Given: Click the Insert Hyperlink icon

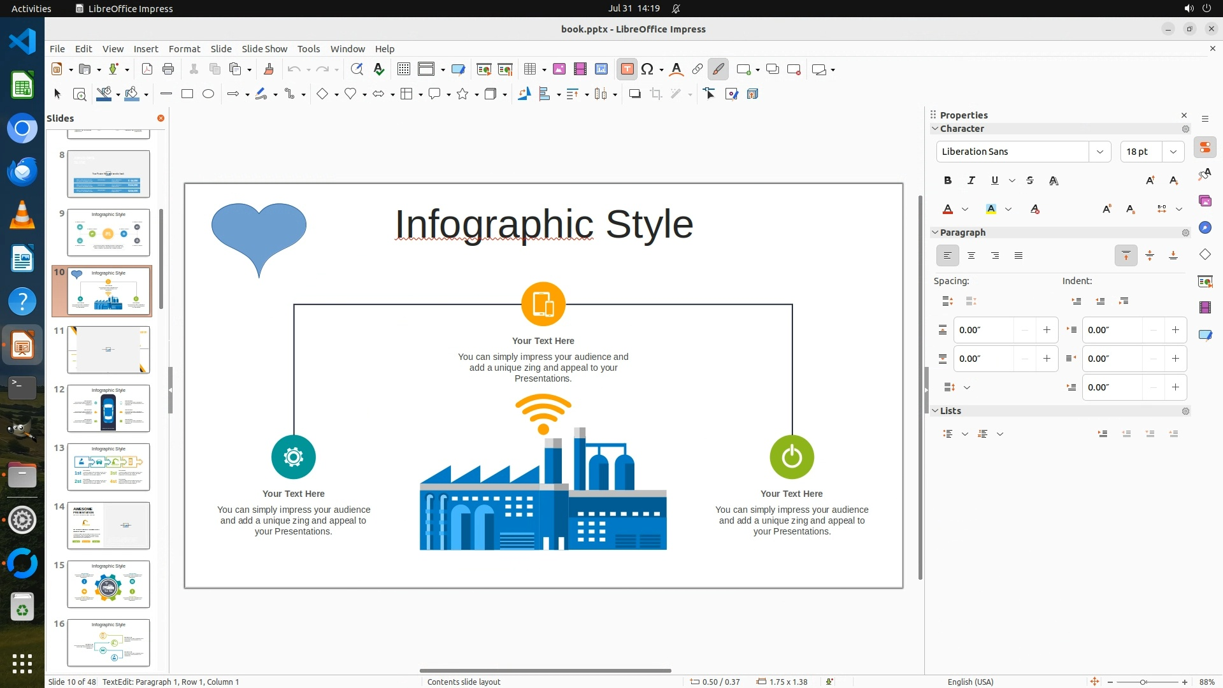Looking at the screenshot, I should 697,69.
